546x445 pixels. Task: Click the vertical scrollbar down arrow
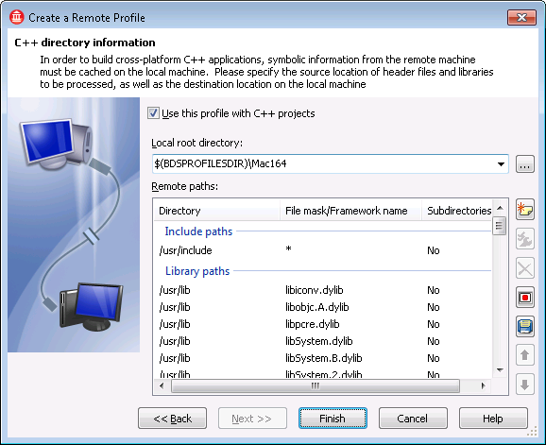[500, 370]
